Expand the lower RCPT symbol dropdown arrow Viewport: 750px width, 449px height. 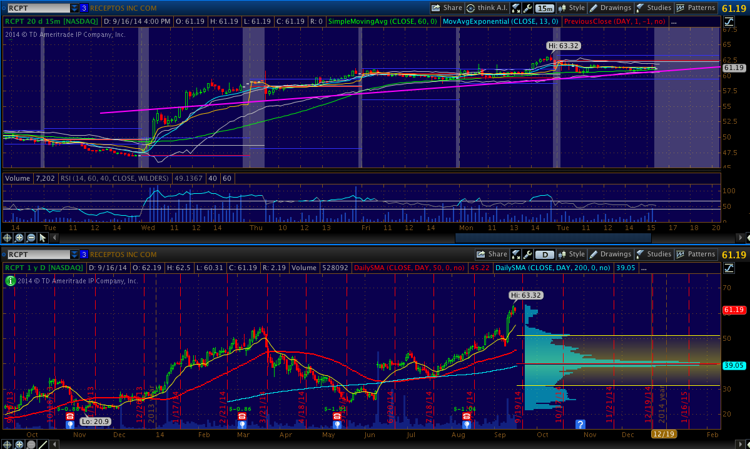pyautogui.click(x=74, y=255)
